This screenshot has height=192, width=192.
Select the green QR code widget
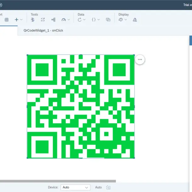click(x=81, y=106)
